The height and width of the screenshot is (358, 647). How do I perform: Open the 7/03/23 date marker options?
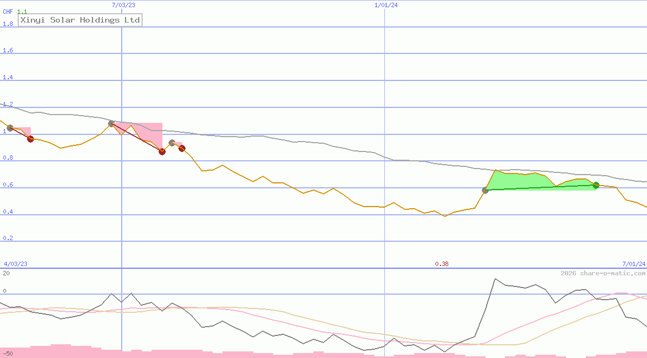[x=122, y=5]
